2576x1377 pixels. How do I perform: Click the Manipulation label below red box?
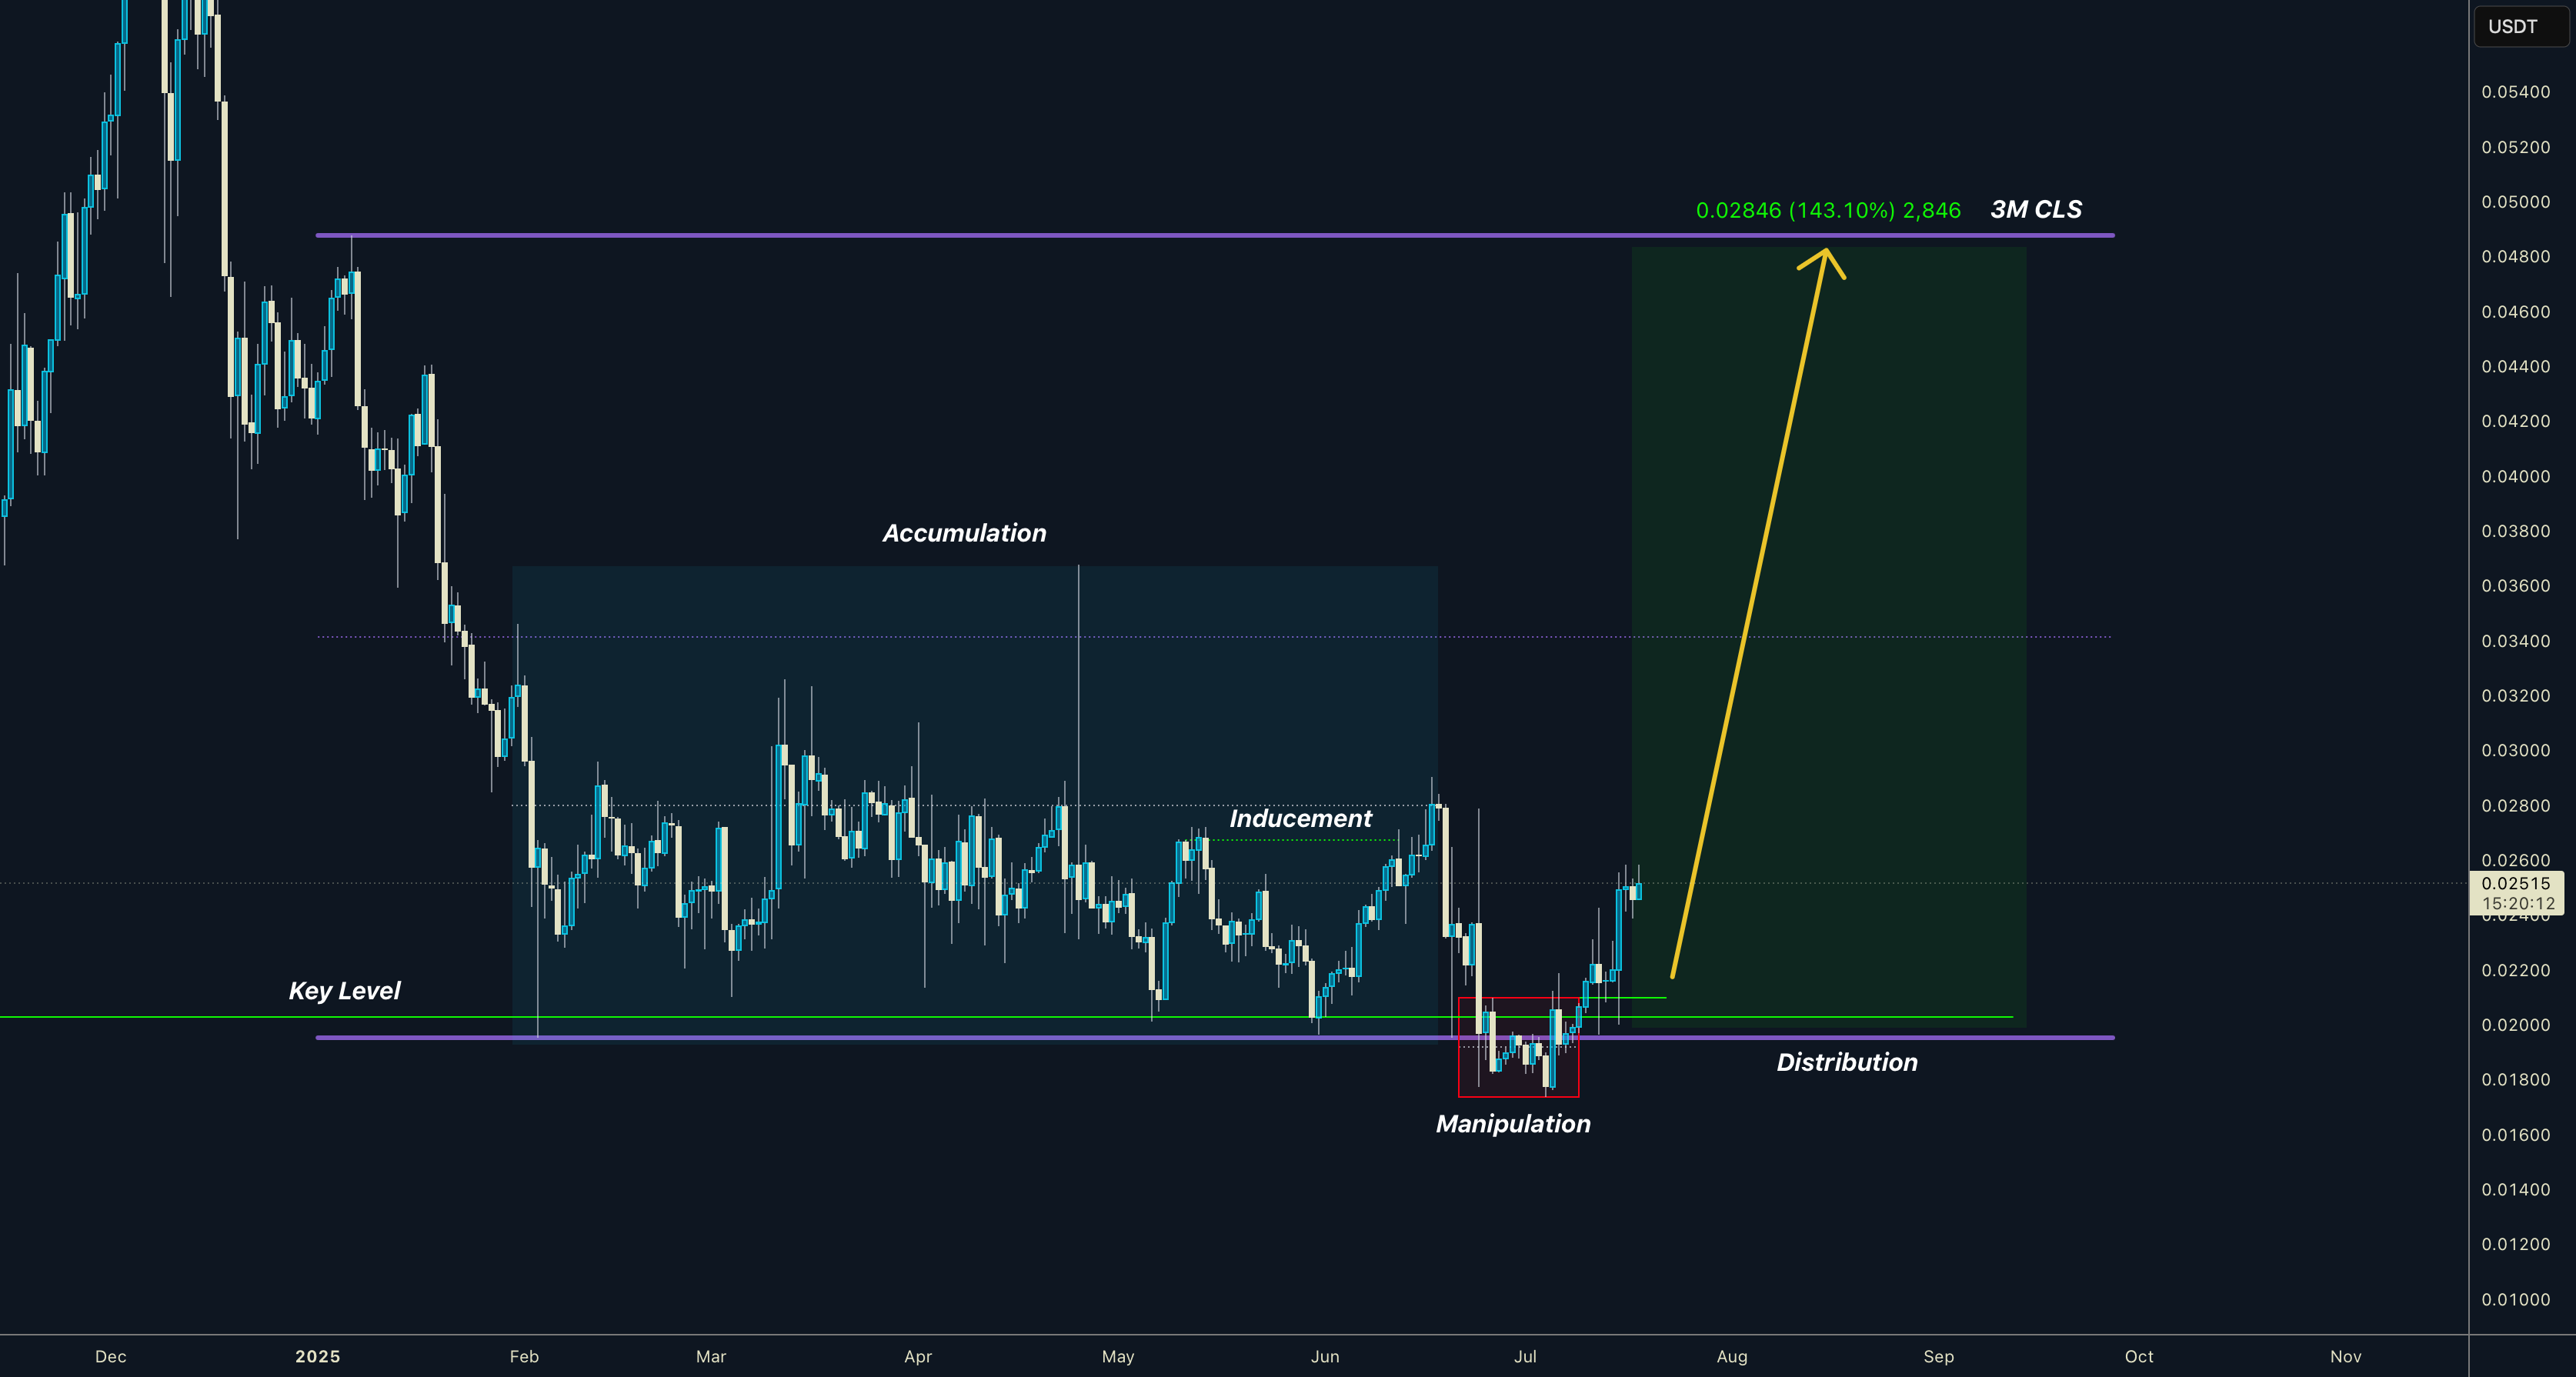tap(1513, 1124)
